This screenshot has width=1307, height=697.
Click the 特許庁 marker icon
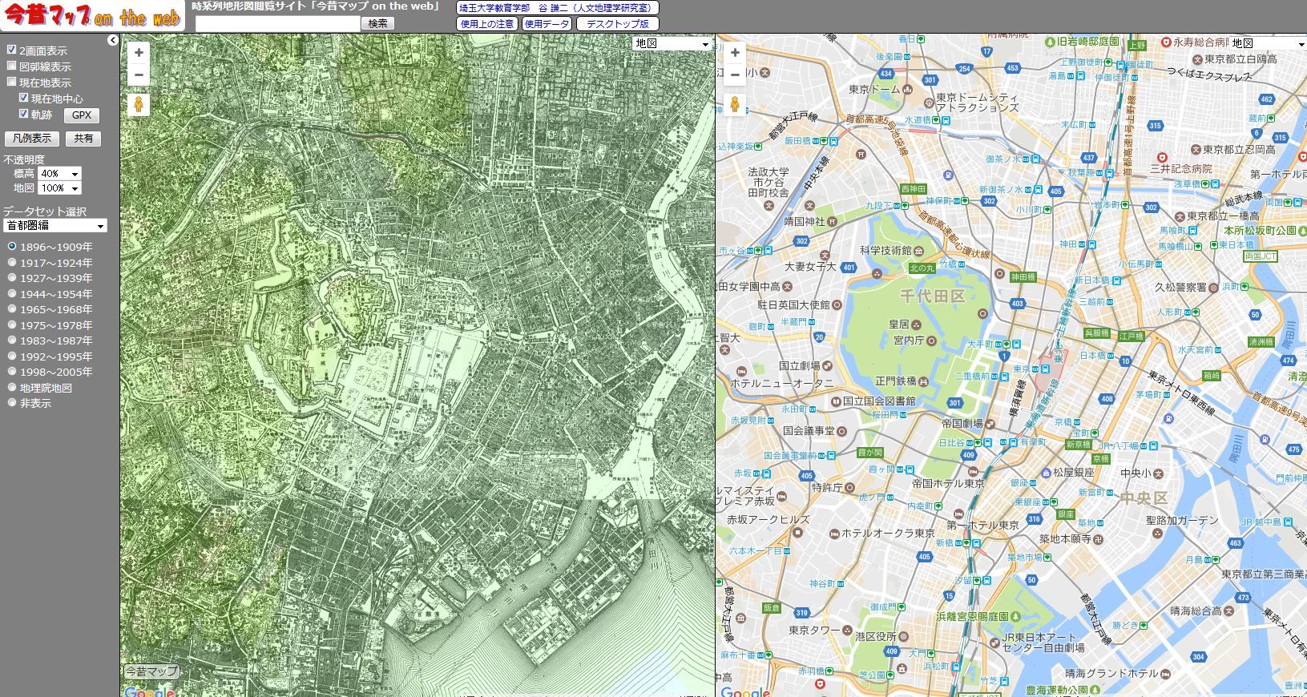[849, 487]
